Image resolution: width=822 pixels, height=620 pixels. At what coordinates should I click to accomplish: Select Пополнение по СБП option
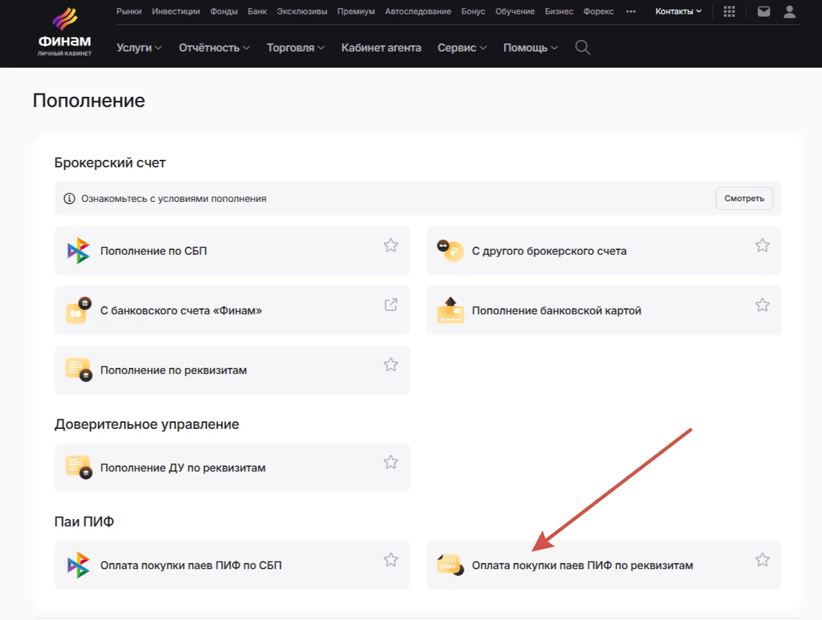[232, 251]
